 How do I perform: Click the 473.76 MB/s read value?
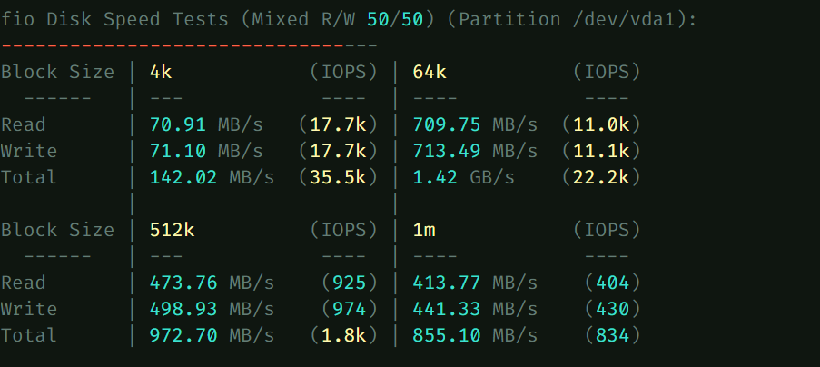[212, 283]
